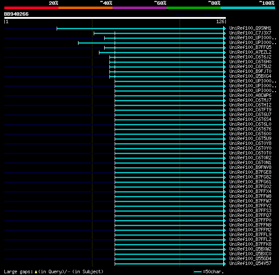The width and height of the screenshot is (279, 275).
Task: Open hit UniRef100_C6T6H0
Action: (x=250, y=62)
